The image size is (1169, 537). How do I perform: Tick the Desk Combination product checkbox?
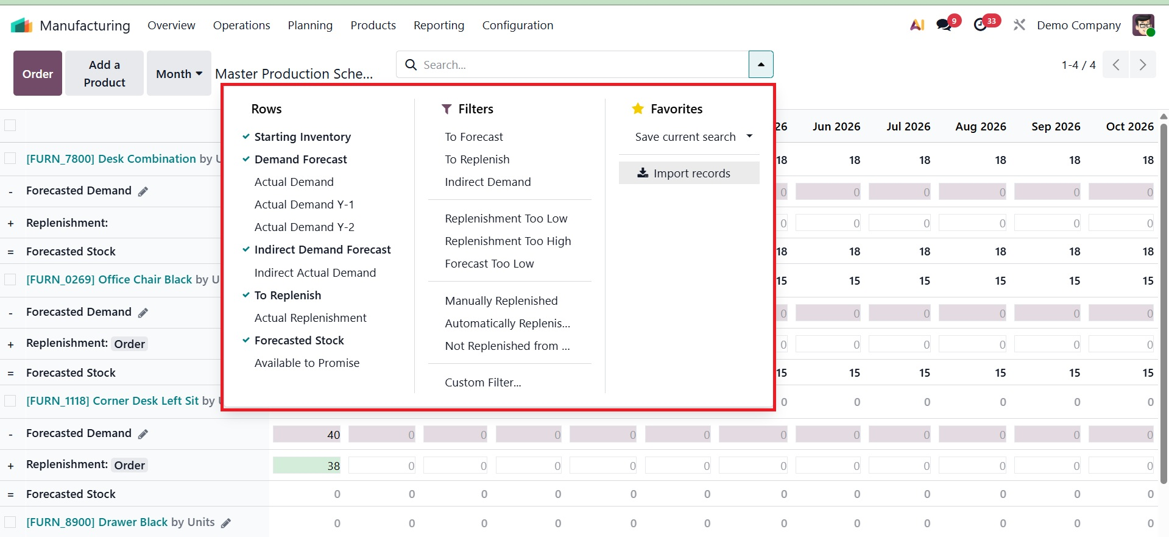10,158
